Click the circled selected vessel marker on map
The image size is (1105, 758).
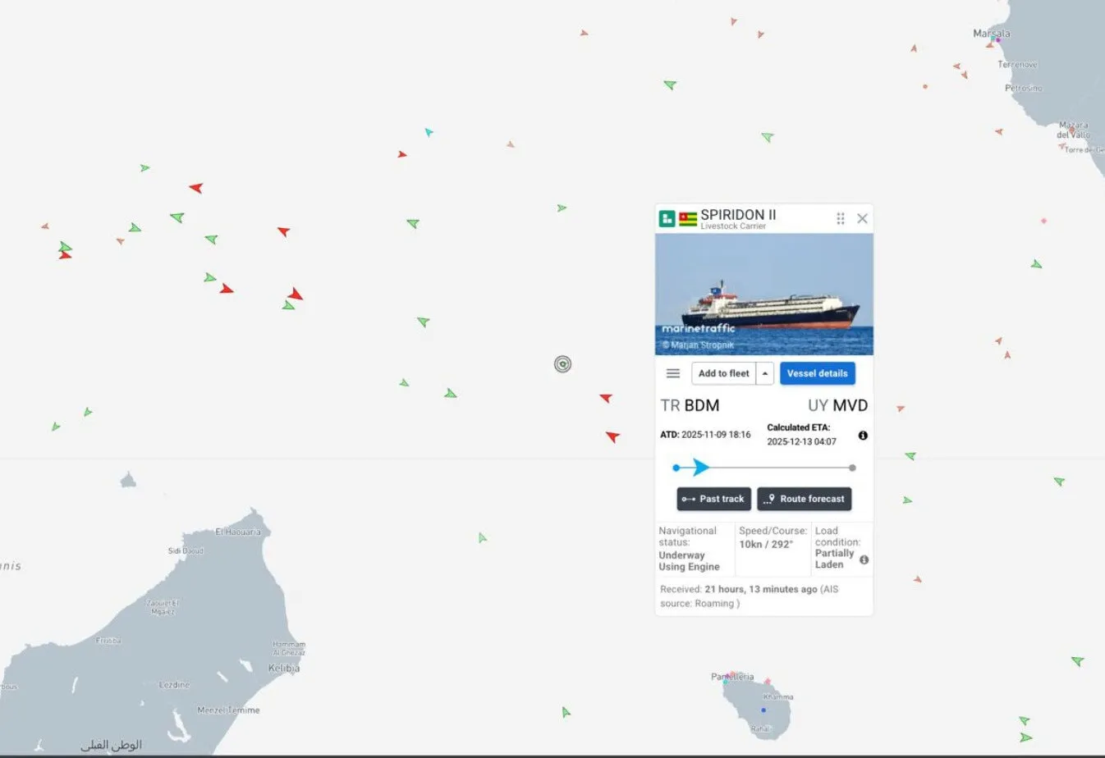click(562, 364)
